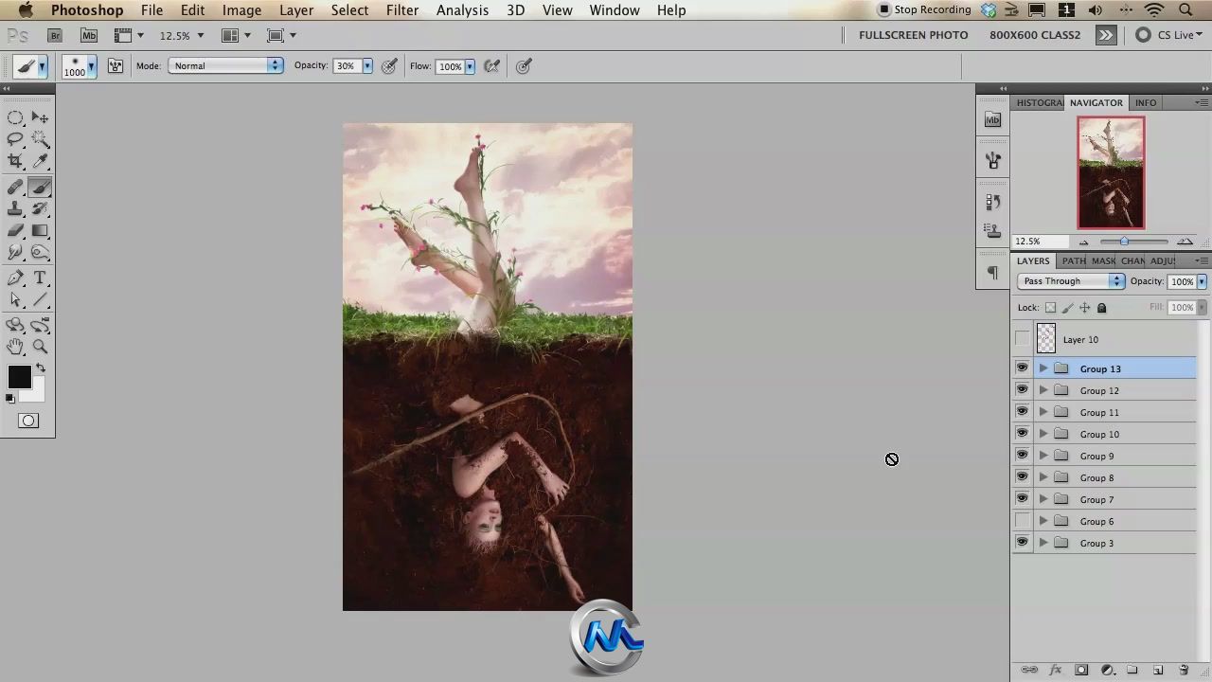Open the Tool Preset picker
1212x682 pixels.
point(30,66)
